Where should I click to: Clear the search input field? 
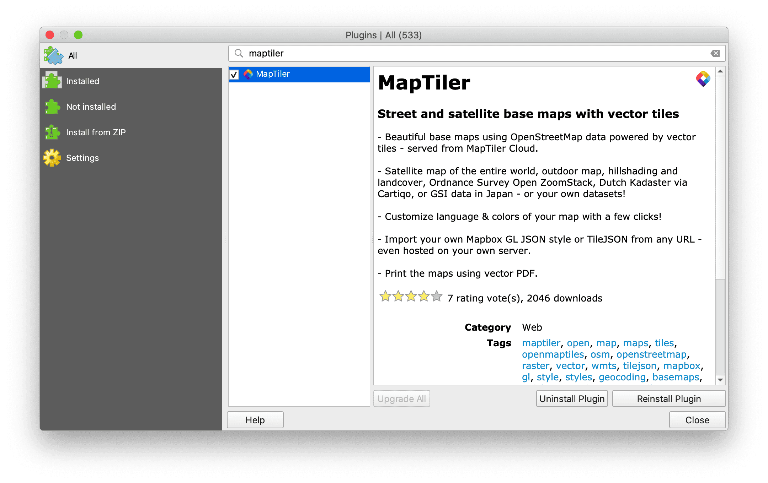point(716,53)
